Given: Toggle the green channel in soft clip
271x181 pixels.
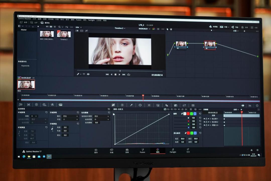Looking at the screenshot, I should tap(192, 133).
